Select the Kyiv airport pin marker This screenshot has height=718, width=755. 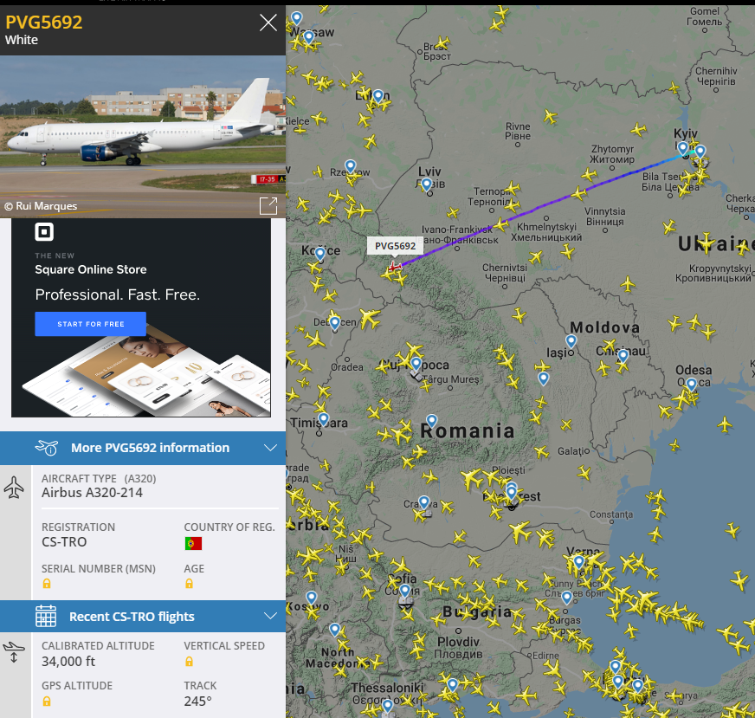click(683, 149)
